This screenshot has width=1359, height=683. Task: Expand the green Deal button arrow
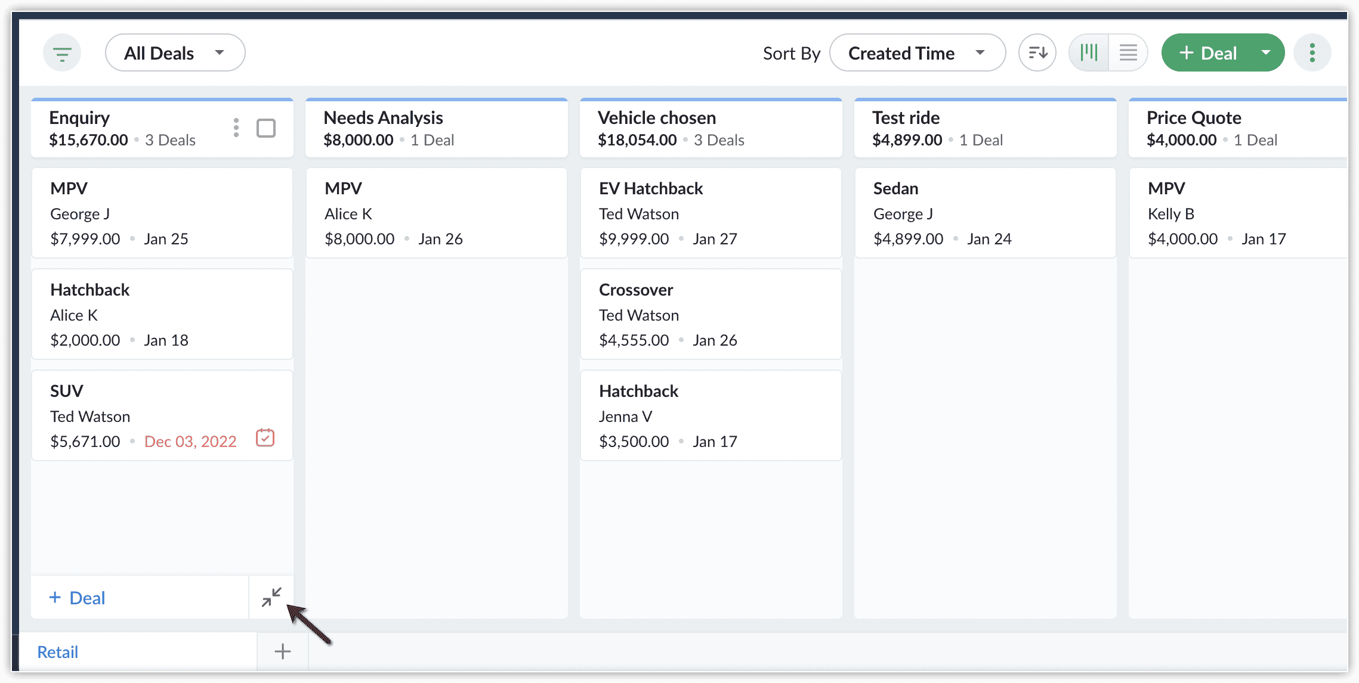pyautogui.click(x=1266, y=53)
